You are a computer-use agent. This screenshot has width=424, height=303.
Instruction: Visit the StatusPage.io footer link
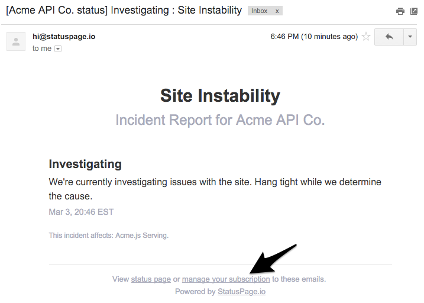click(x=241, y=291)
